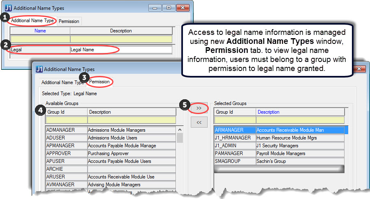Sort by Name column header in back window
370x199 pixels.
pos(40,31)
